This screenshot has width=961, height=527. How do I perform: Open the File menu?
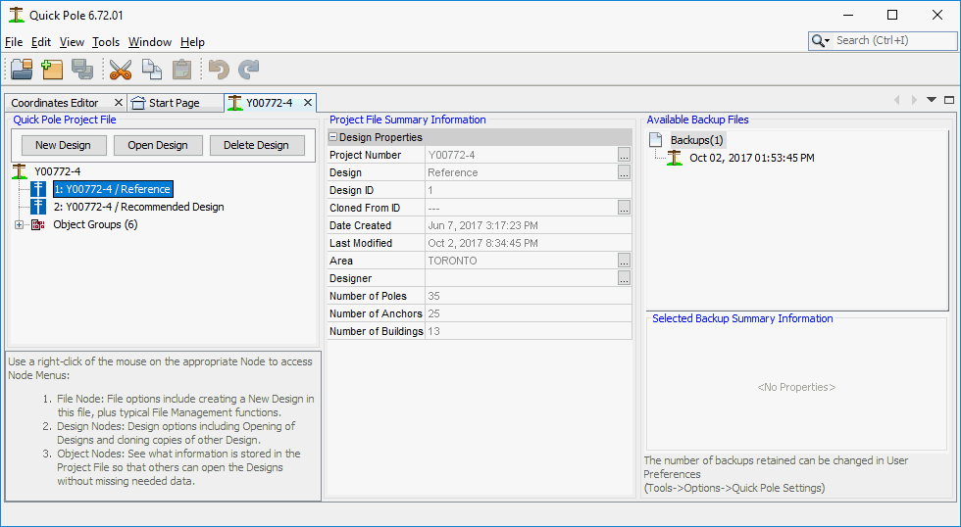[x=14, y=42]
